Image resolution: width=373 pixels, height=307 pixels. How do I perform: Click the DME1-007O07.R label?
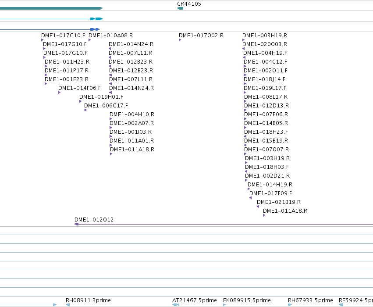click(x=266, y=150)
